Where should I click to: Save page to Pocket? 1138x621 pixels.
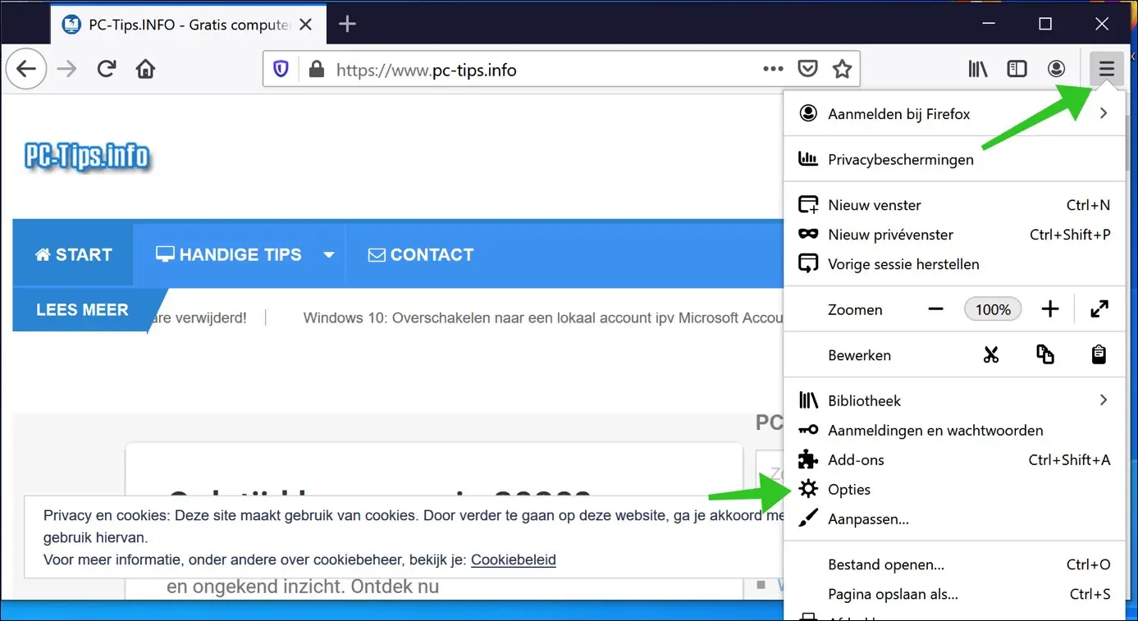pyautogui.click(x=808, y=69)
